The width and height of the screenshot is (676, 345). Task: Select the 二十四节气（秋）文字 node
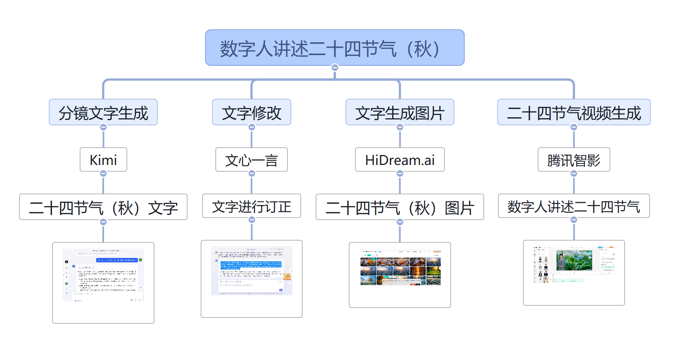103,207
